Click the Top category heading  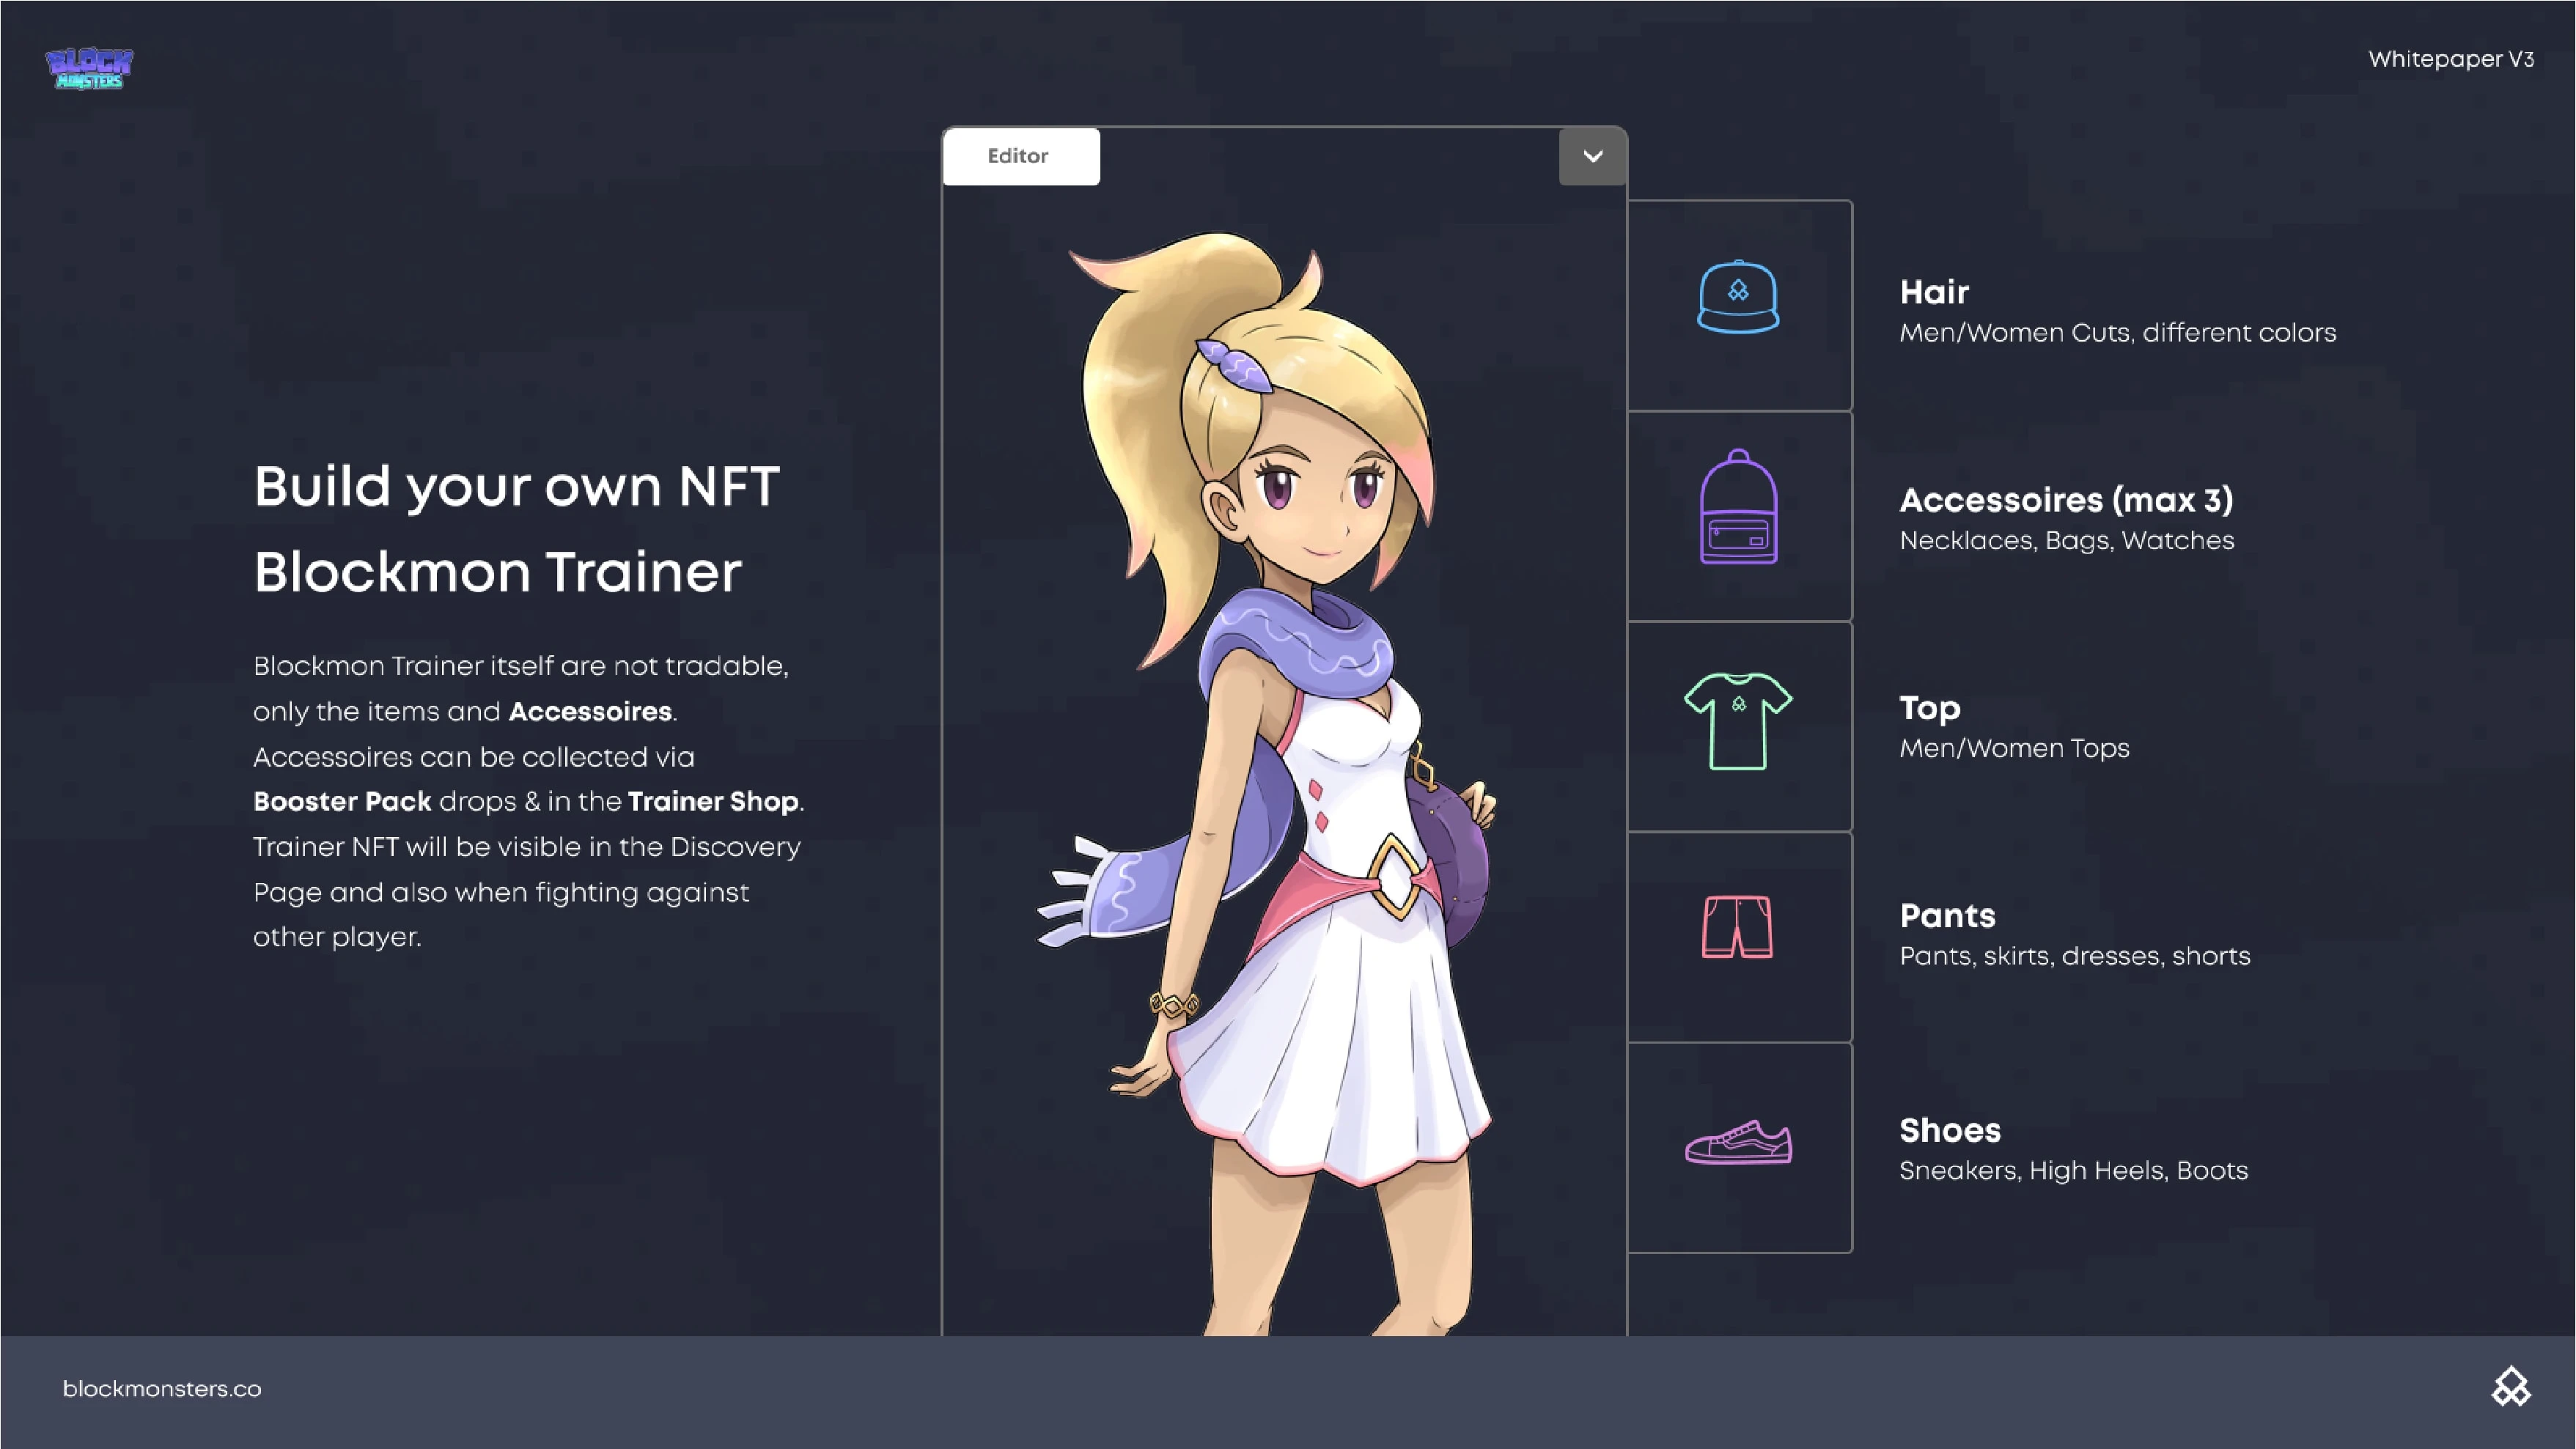(x=1929, y=707)
